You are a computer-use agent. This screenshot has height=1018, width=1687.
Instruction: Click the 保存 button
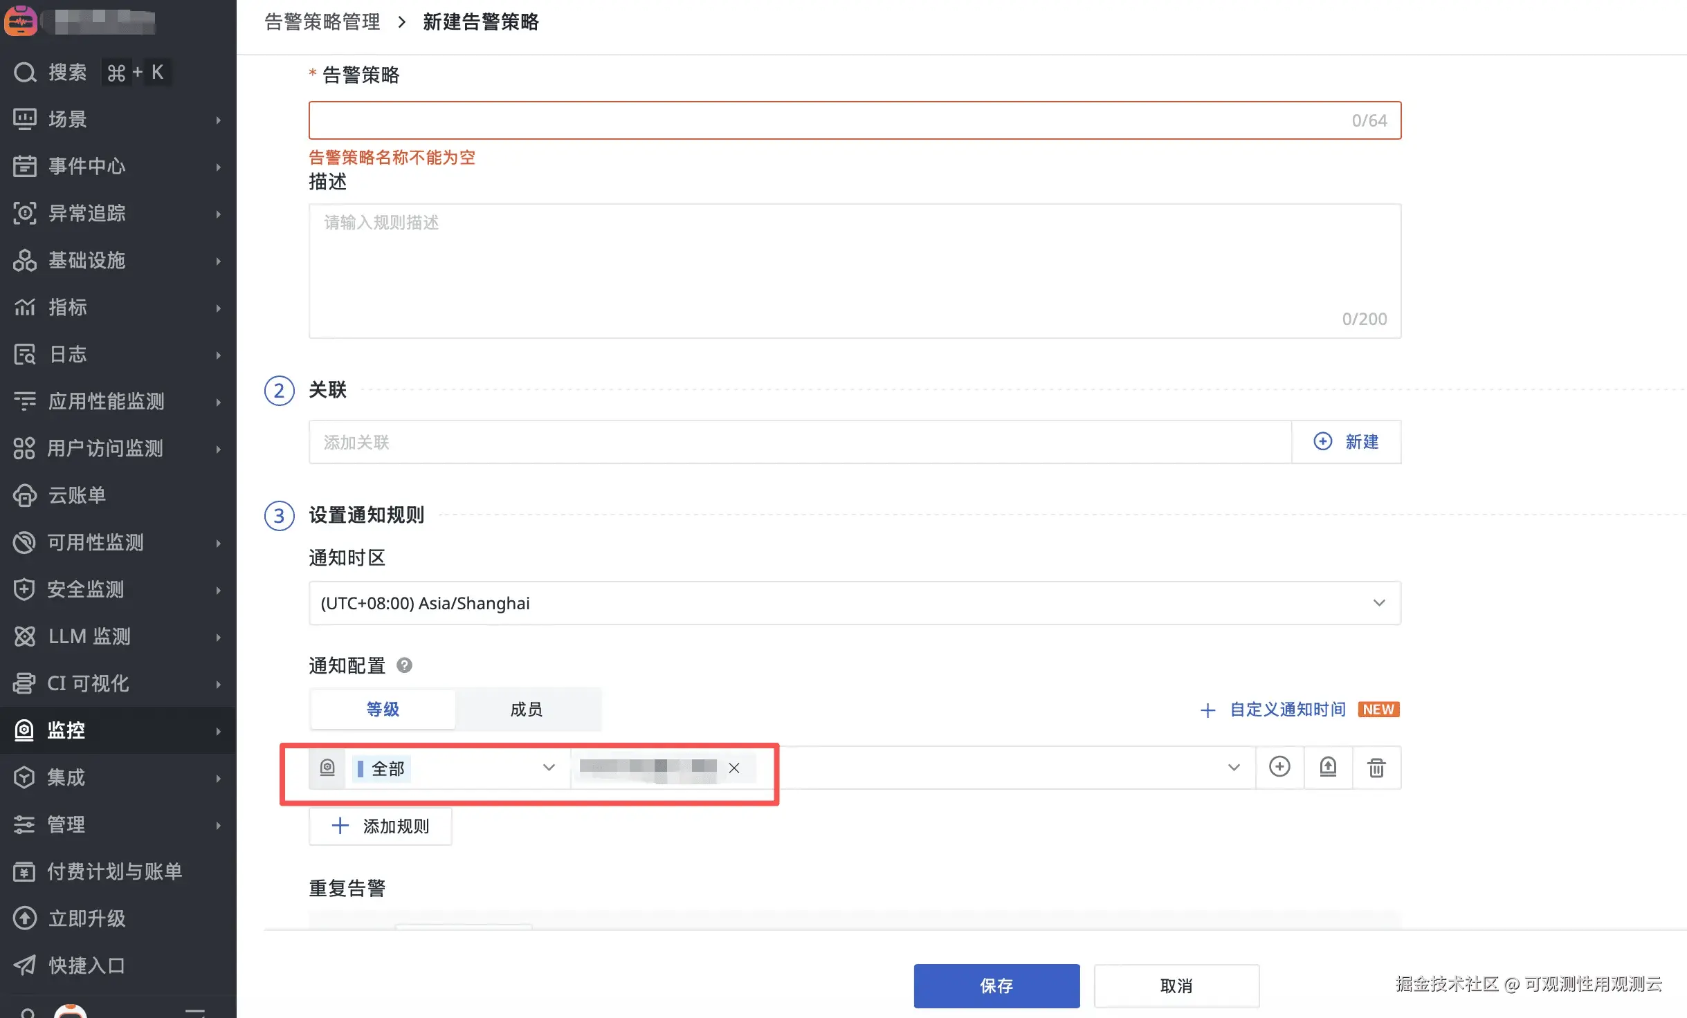pyautogui.click(x=996, y=985)
